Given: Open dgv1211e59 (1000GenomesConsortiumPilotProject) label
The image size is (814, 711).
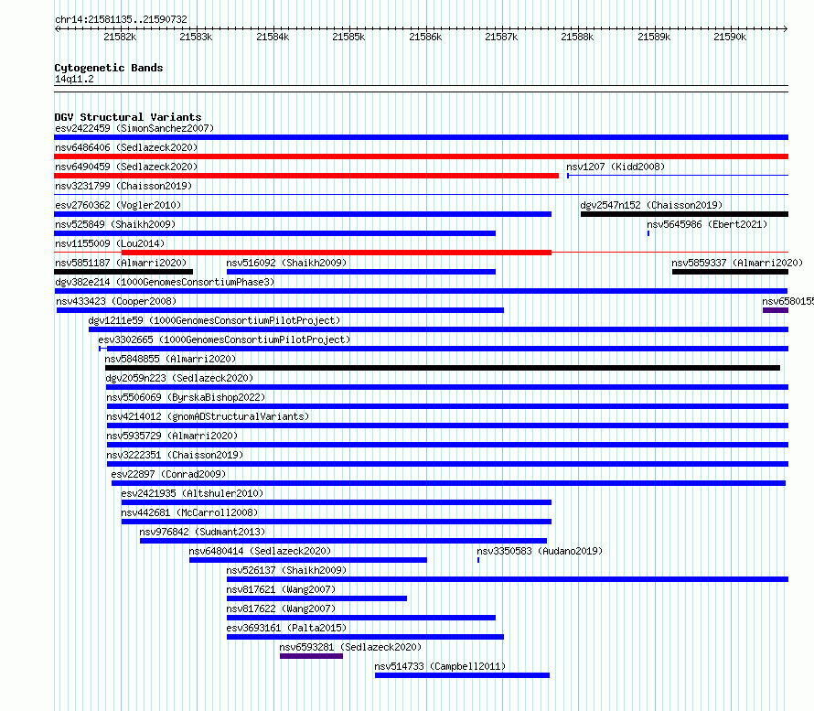Looking at the screenshot, I should 214,320.
